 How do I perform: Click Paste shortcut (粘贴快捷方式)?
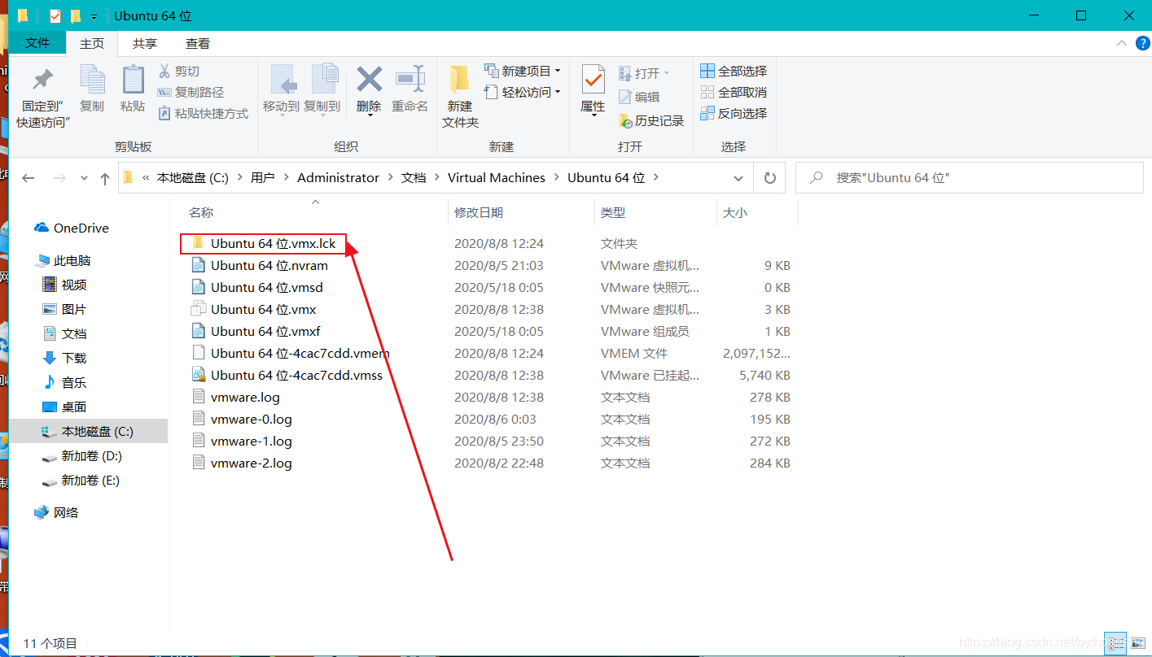point(203,114)
